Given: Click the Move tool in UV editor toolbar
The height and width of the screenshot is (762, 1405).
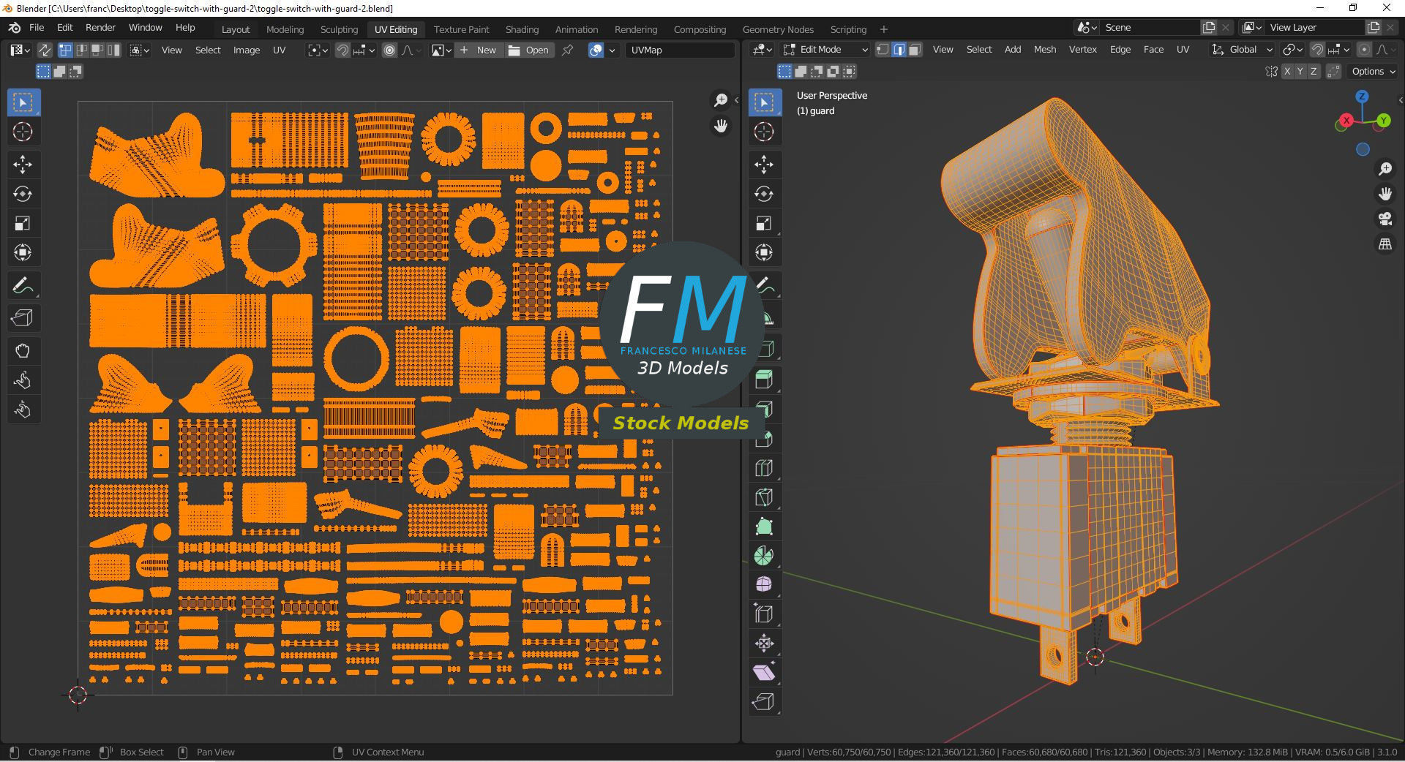Looking at the screenshot, I should point(23,165).
